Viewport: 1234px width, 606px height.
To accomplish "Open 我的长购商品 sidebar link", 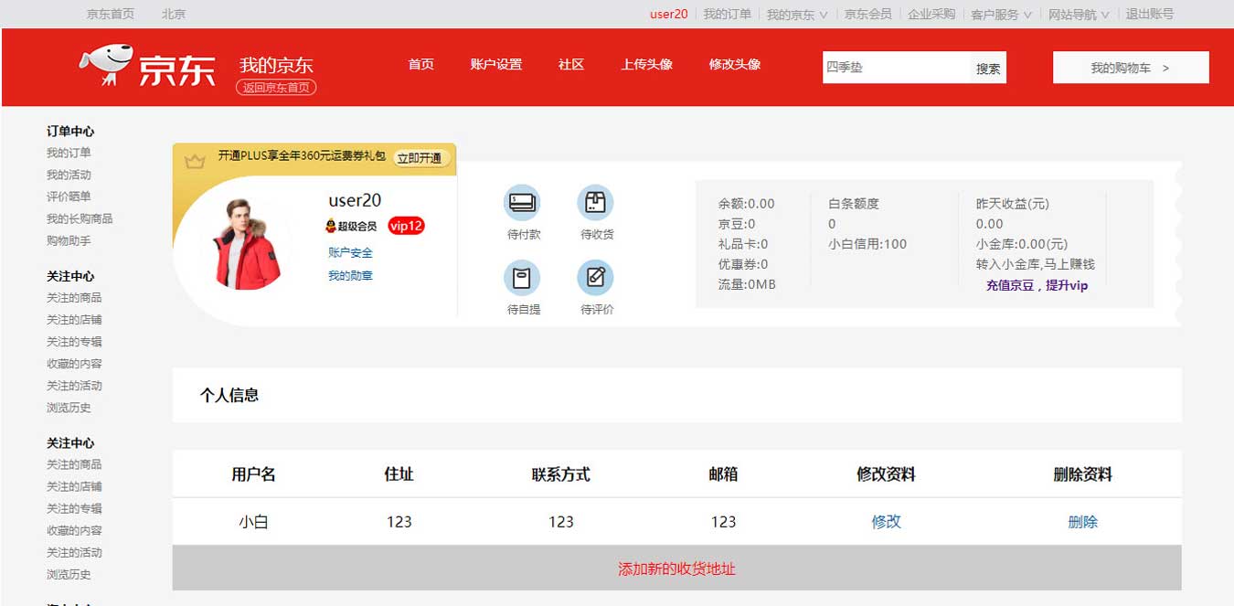I will pyautogui.click(x=80, y=218).
